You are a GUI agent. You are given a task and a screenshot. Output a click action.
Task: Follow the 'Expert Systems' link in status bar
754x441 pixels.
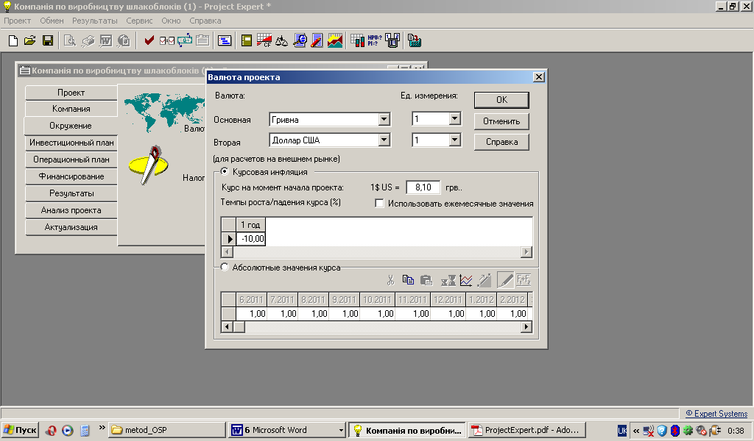click(x=716, y=414)
